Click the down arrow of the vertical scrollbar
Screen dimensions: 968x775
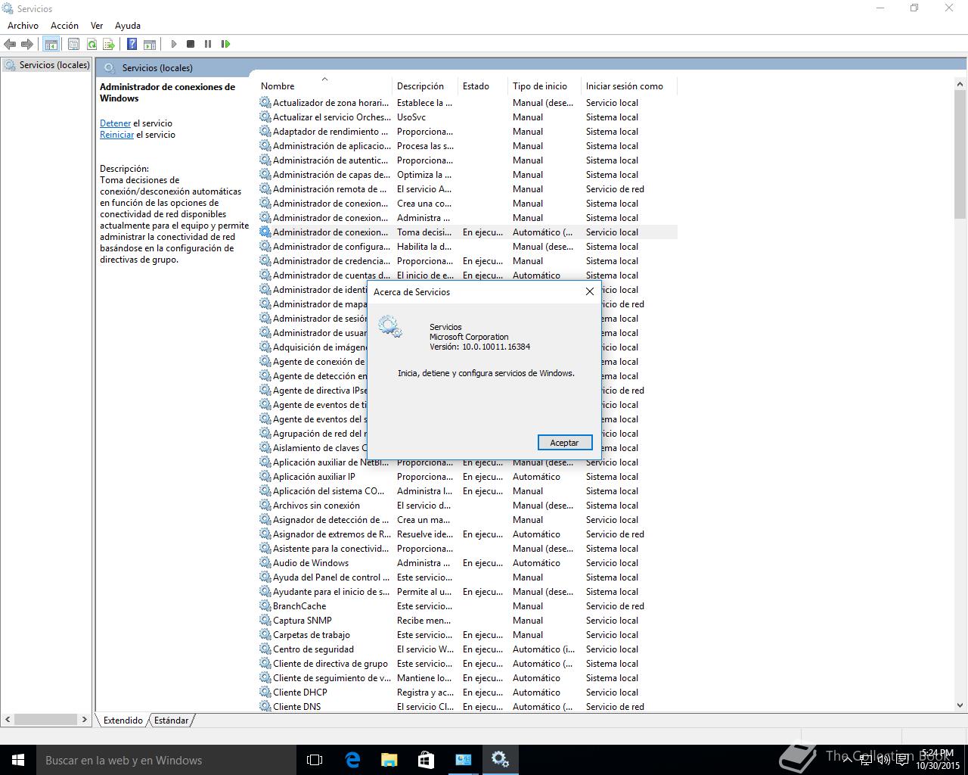pyautogui.click(x=960, y=705)
